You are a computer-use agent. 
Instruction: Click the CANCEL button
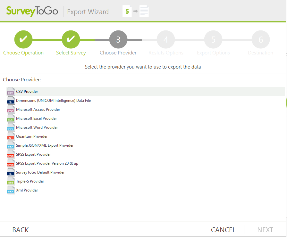coord(223,230)
